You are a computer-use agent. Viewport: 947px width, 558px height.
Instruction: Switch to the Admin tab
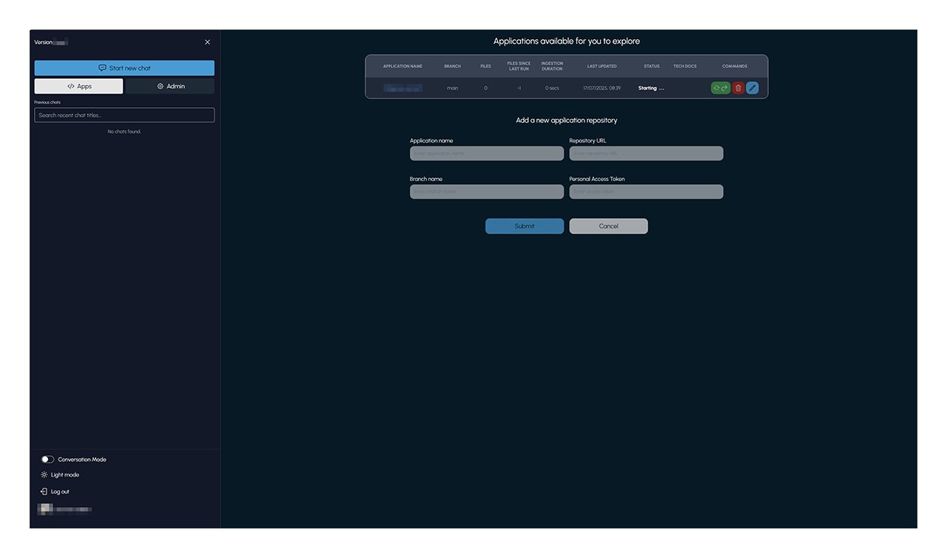coord(170,86)
